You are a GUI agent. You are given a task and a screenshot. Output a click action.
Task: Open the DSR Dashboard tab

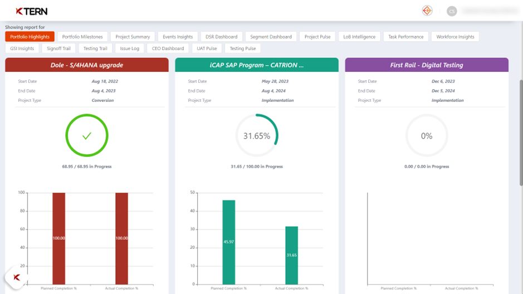click(x=222, y=37)
